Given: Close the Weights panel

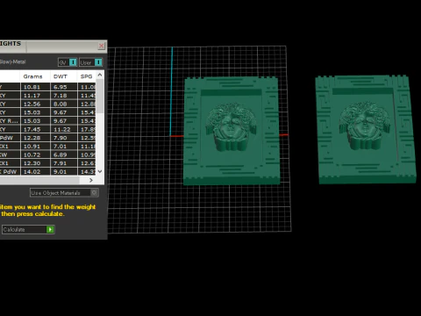Looking at the screenshot, I should coord(102,46).
